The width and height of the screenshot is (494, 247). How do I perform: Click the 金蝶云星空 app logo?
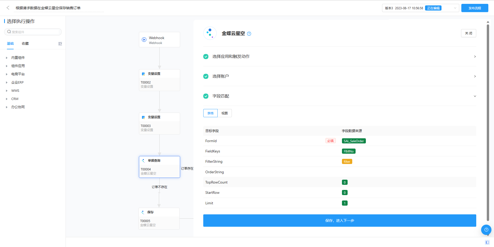(x=210, y=33)
